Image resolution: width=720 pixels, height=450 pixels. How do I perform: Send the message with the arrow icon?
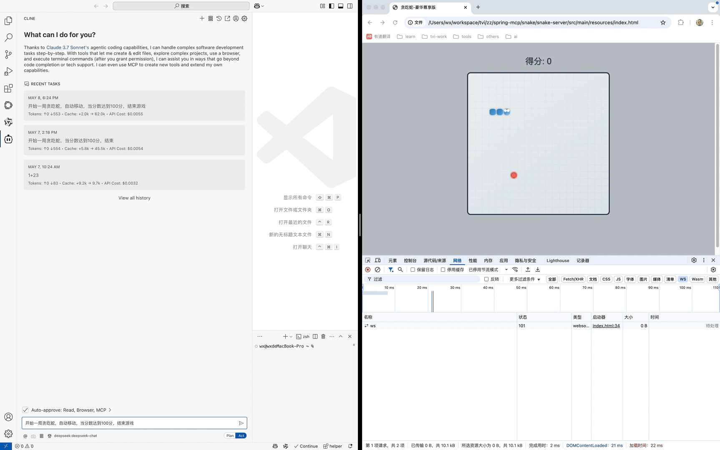coord(241,423)
